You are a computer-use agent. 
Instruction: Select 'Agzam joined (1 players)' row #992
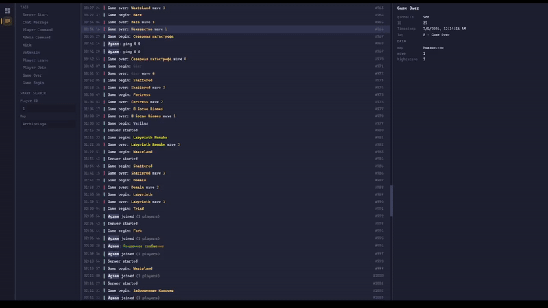236,216
